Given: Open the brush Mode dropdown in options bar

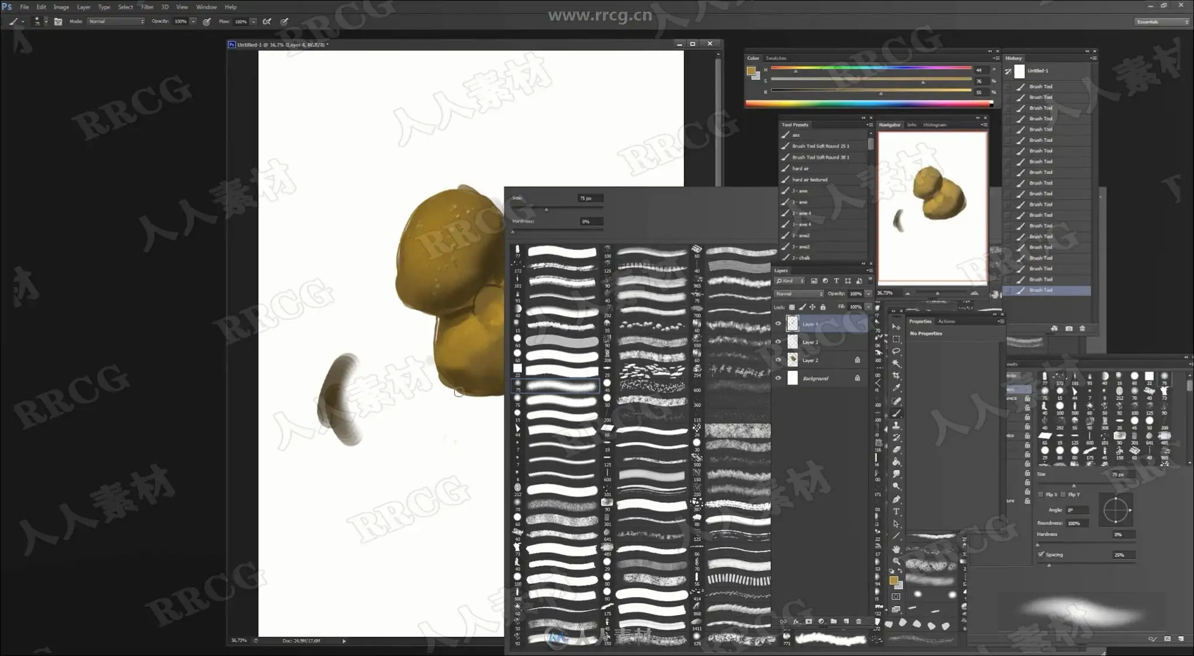Looking at the screenshot, I should coord(116,22).
